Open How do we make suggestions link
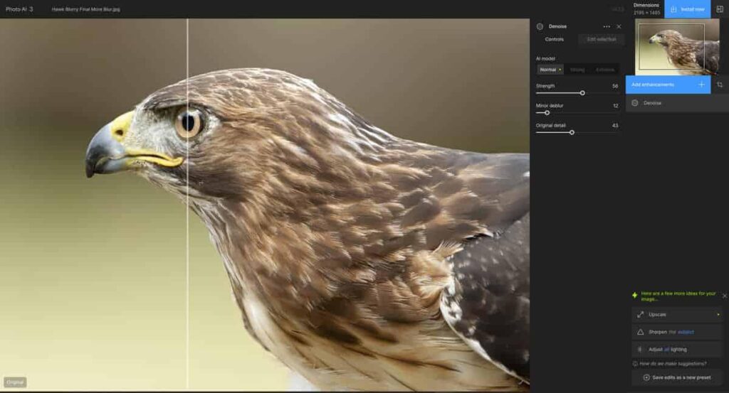Image resolution: width=729 pixels, height=393 pixels. pyautogui.click(x=669, y=364)
